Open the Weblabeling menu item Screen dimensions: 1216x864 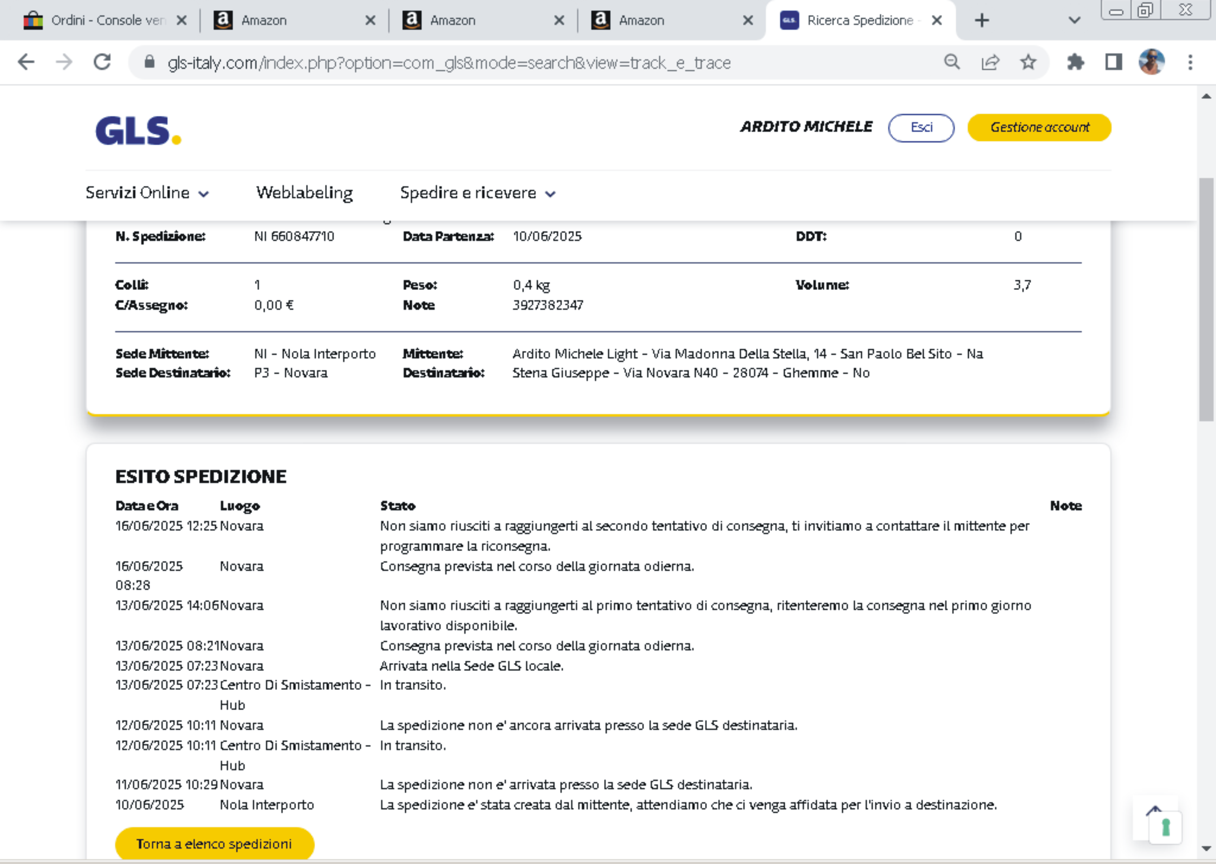tap(305, 193)
